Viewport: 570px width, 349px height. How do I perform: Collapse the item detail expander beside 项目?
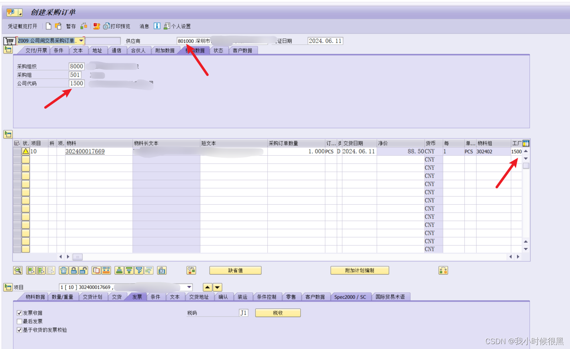pos(8,287)
